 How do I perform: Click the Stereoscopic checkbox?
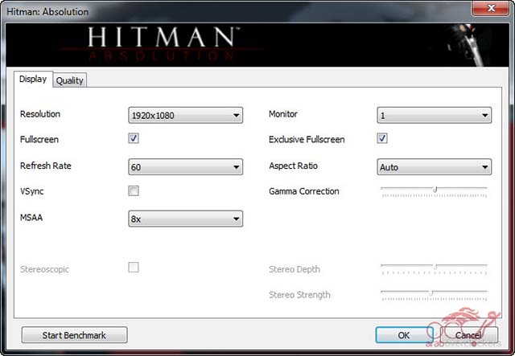coord(134,268)
